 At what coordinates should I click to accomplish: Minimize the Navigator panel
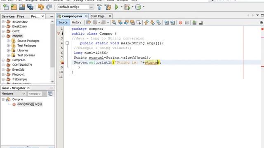[52, 88]
